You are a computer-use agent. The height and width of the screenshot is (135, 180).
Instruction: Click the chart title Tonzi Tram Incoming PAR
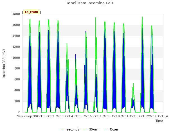[x=90, y=3]
